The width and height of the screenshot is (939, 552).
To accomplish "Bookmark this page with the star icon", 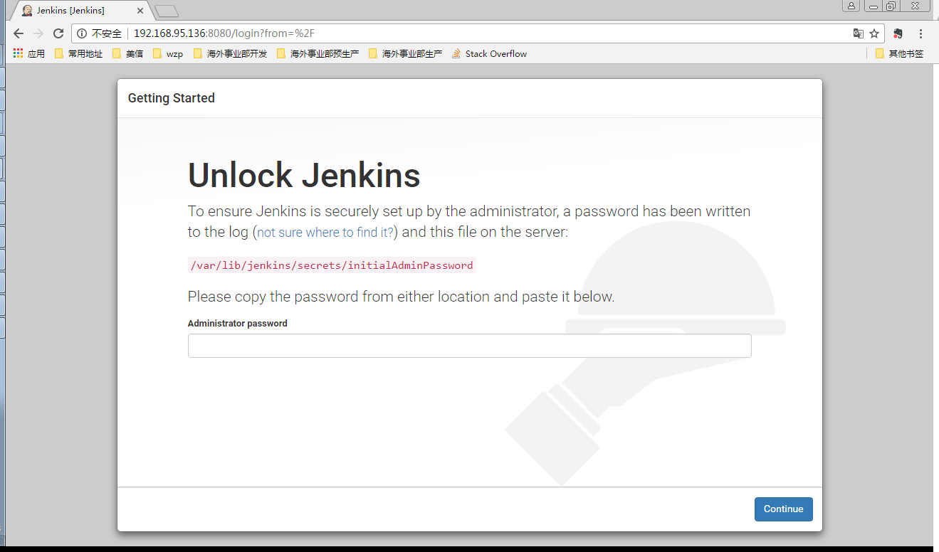I will tap(874, 33).
